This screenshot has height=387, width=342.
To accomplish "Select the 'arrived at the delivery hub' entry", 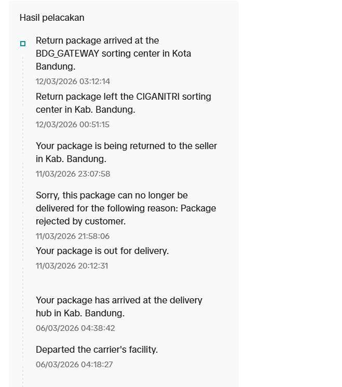I will pos(119,306).
